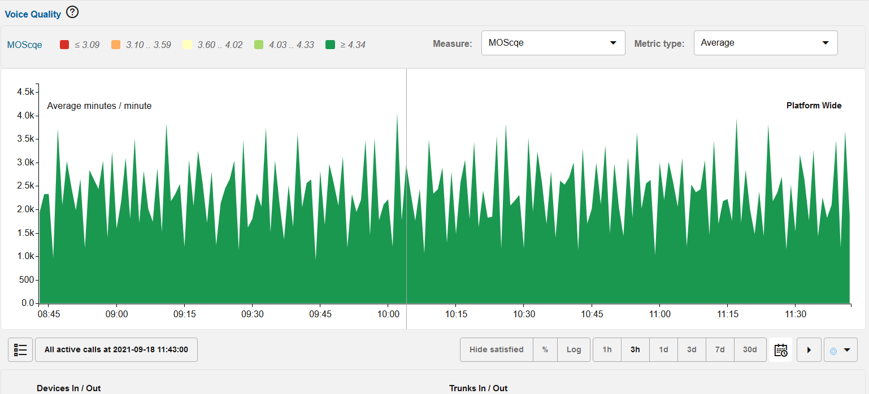The width and height of the screenshot is (869, 394).
Task: Open the Voice Quality help icon
Action: [x=72, y=12]
